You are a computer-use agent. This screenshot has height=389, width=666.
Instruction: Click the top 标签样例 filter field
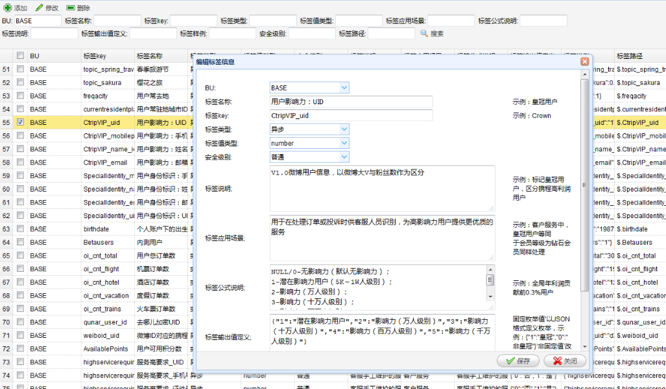point(232,34)
